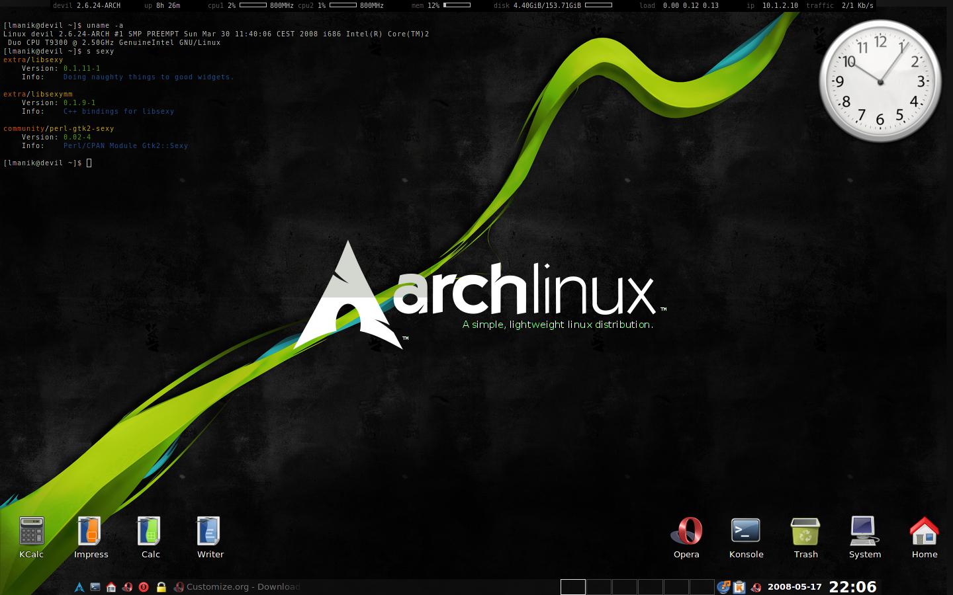Click the home folder launcher in the panel

(111, 587)
